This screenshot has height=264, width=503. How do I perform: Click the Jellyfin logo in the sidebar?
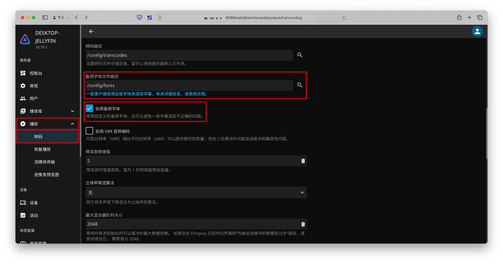(x=25, y=39)
